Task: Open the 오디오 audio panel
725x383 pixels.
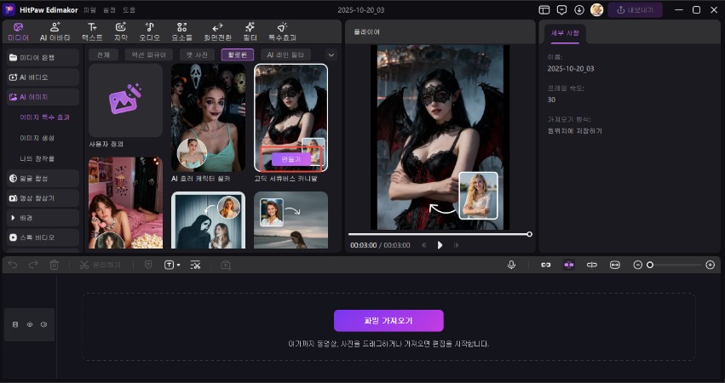Action: coord(149,32)
